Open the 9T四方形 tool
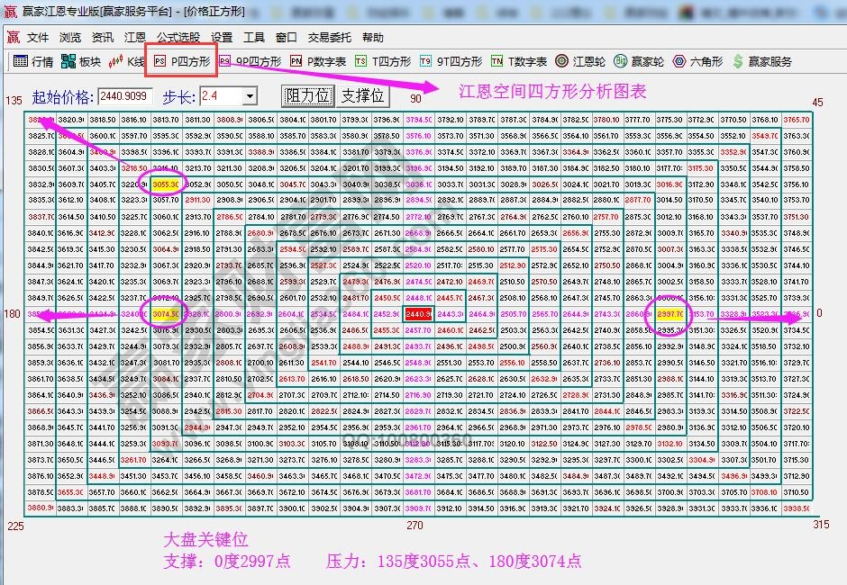847x585 pixels. [x=460, y=63]
